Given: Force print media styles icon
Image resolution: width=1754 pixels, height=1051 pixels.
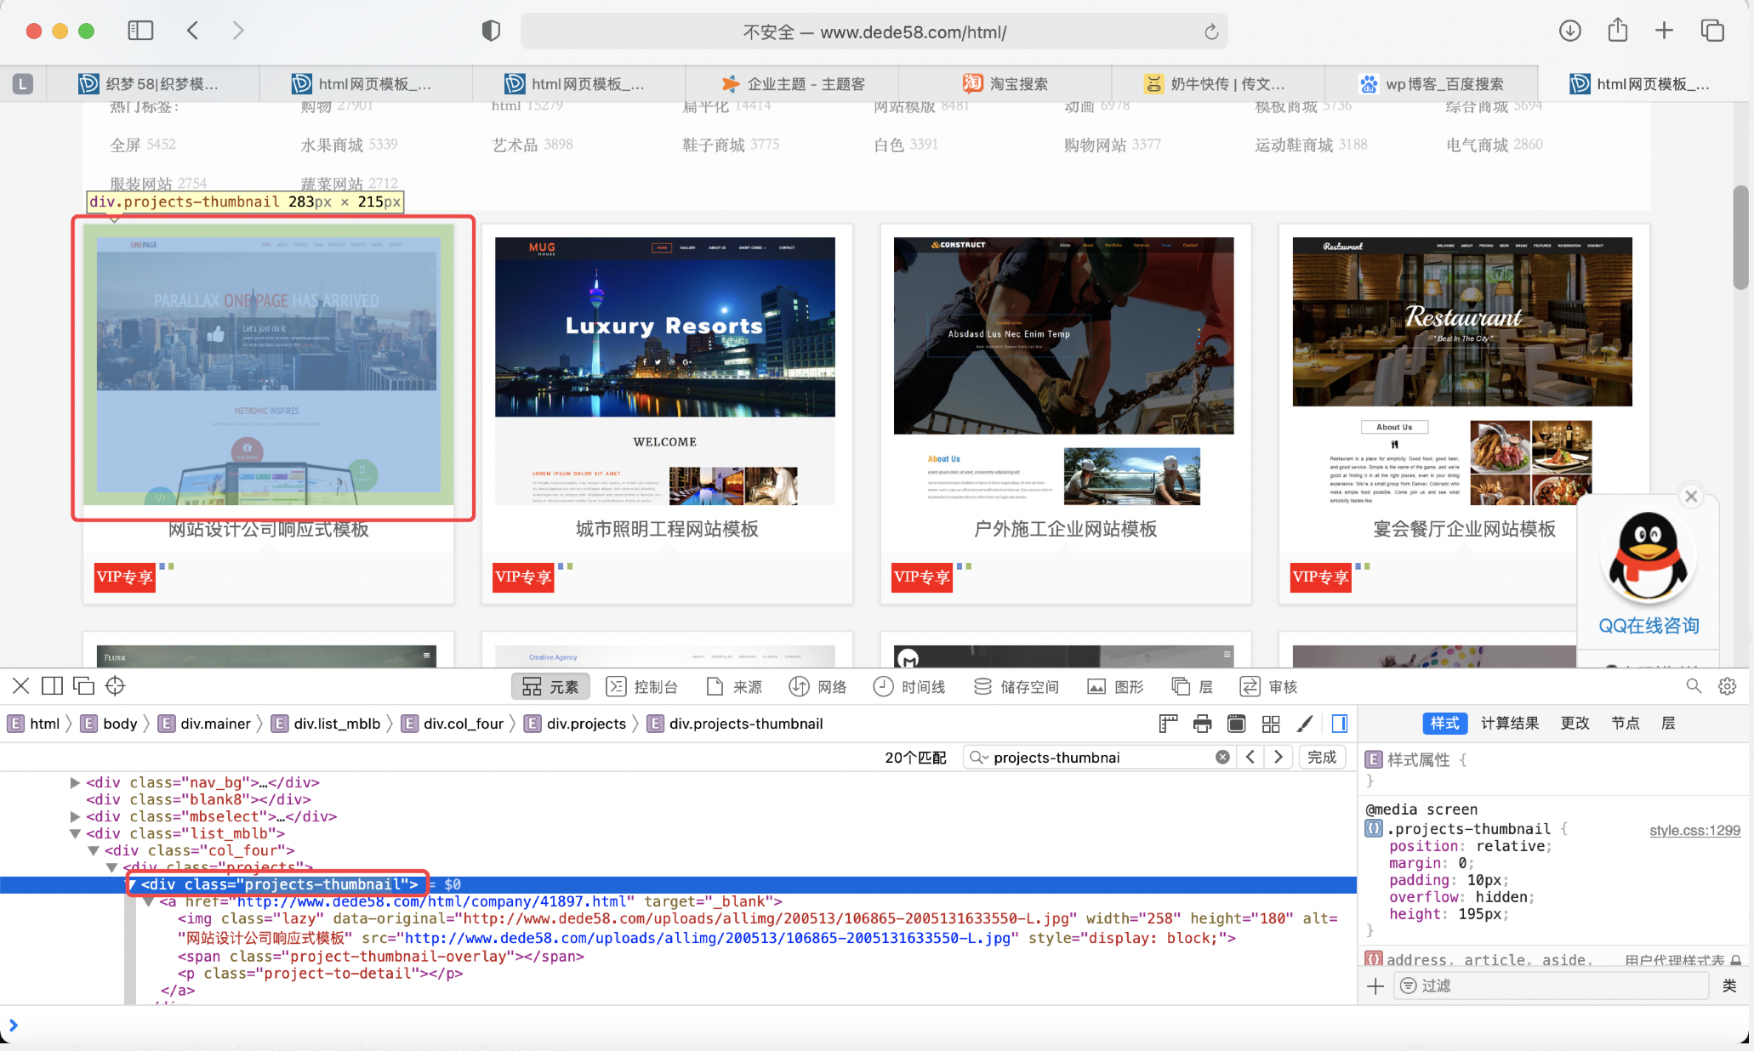Looking at the screenshot, I should (x=1202, y=724).
